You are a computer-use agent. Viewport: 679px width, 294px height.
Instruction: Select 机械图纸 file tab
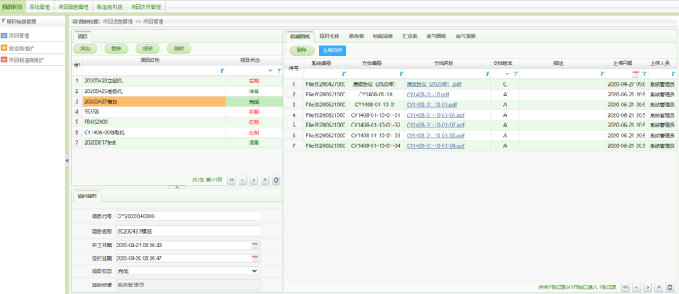[300, 37]
